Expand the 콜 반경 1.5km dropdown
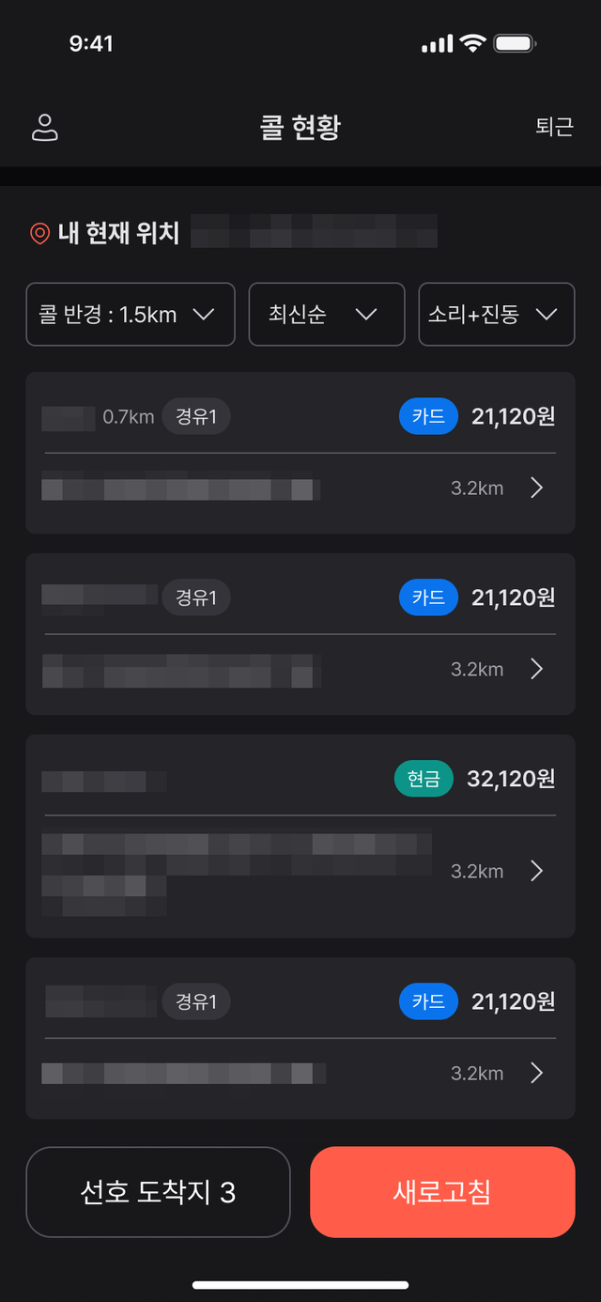601x1302 pixels. click(x=131, y=315)
